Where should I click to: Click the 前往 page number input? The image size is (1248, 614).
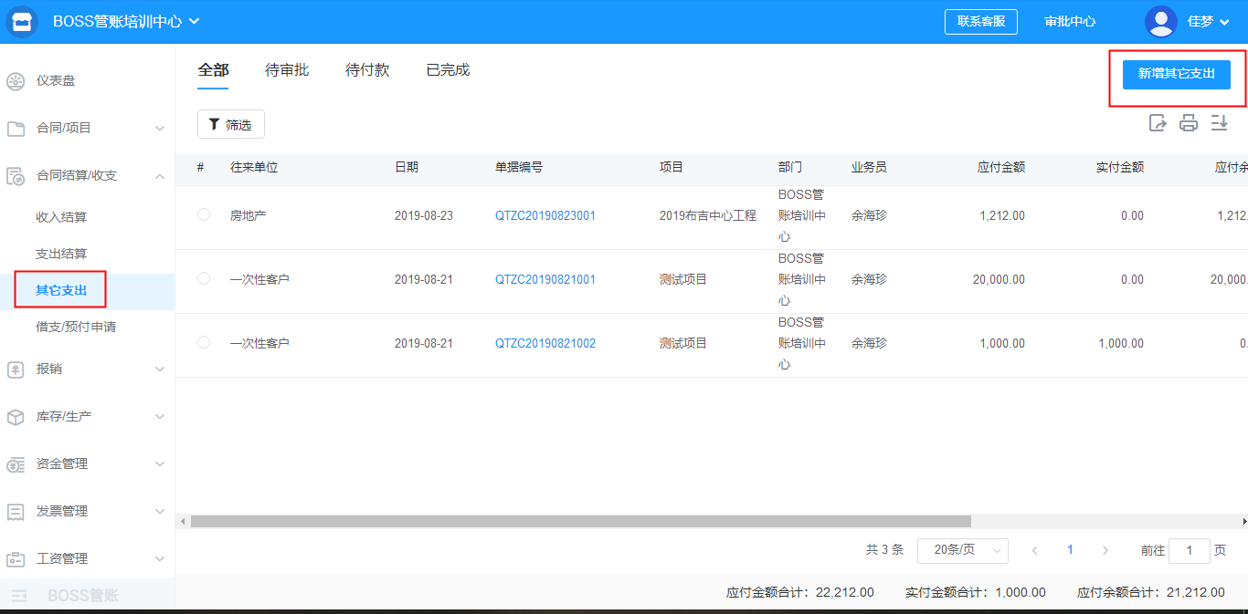[1190, 550]
